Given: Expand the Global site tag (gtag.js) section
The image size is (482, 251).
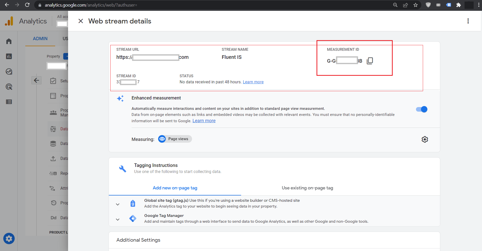Looking at the screenshot, I should [118, 204].
